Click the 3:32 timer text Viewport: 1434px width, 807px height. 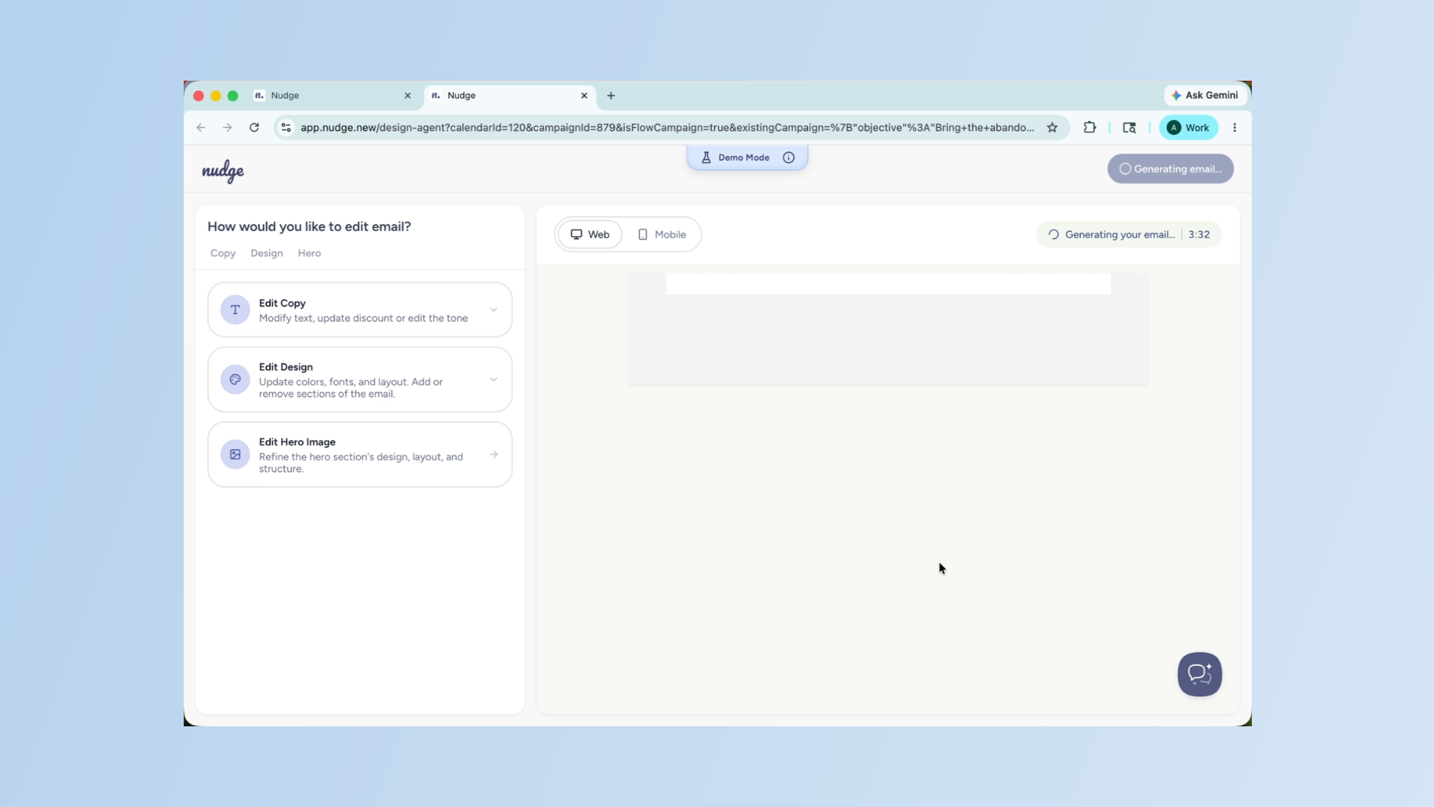point(1199,235)
